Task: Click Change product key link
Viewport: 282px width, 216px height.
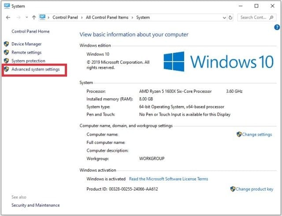Action: pyautogui.click(x=254, y=189)
